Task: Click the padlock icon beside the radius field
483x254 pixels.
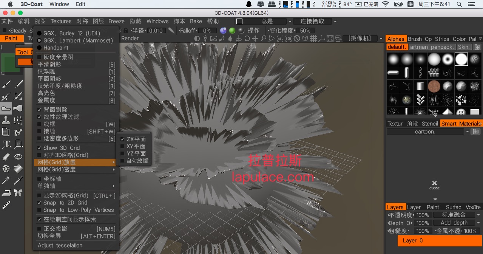Action: pos(126,31)
